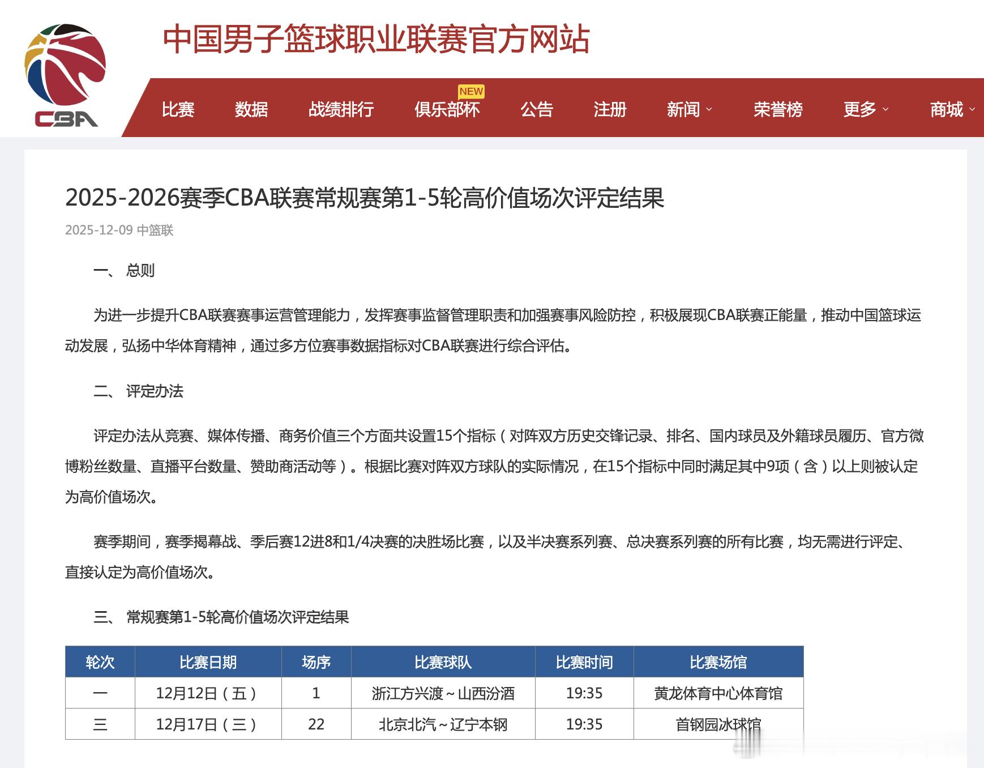Screen dimensions: 984x768
Task: Select 俱乐部杯 in the navigation bar
Action: 447,109
